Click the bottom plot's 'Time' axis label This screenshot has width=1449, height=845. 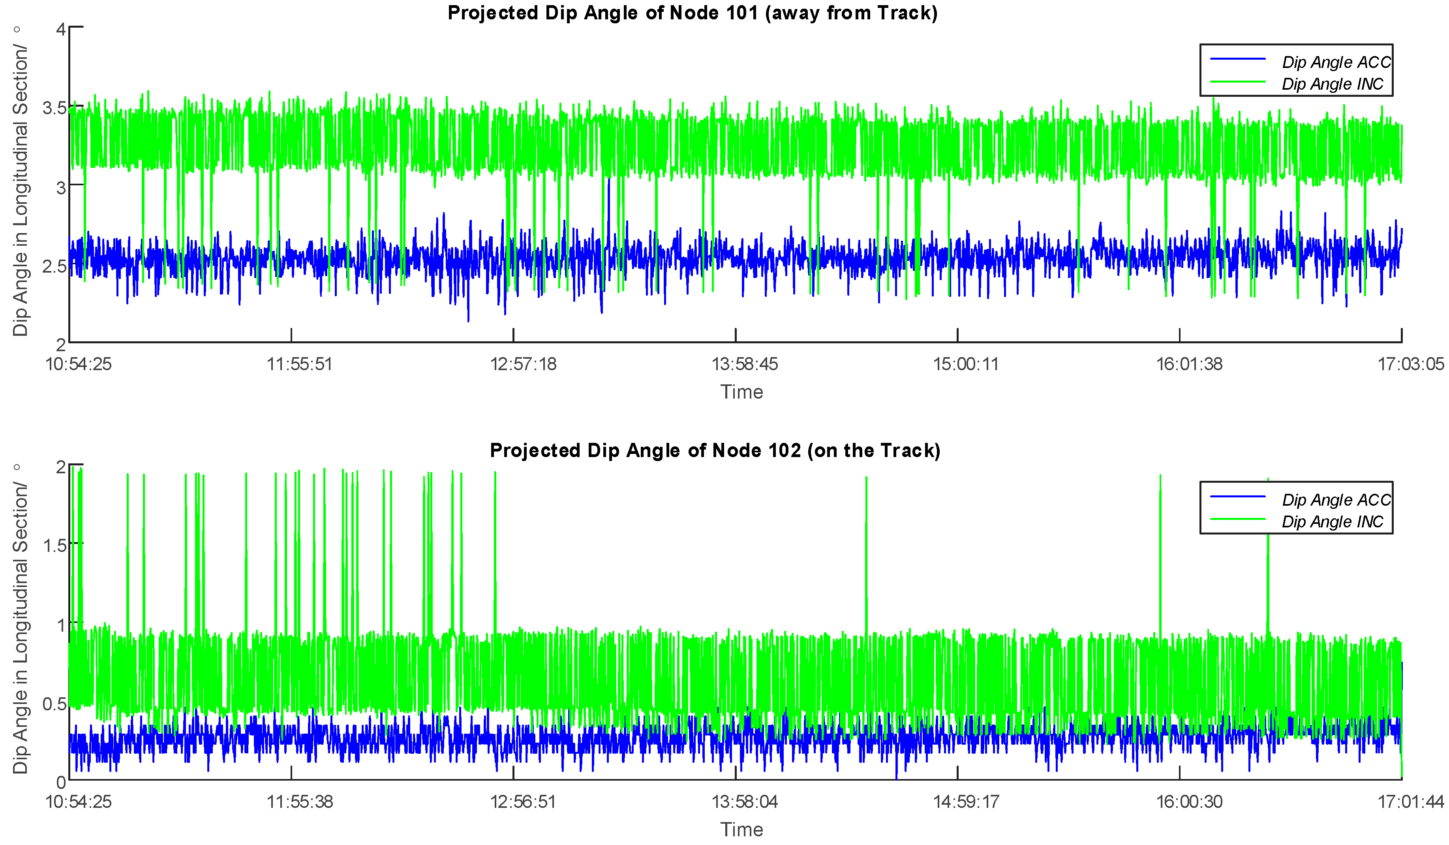(x=742, y=830)
